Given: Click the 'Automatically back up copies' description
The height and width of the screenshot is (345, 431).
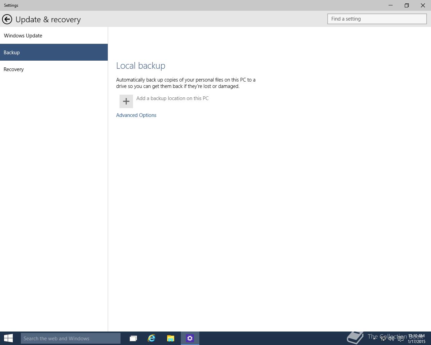Looking at the screenshot, I should point(186,83).
